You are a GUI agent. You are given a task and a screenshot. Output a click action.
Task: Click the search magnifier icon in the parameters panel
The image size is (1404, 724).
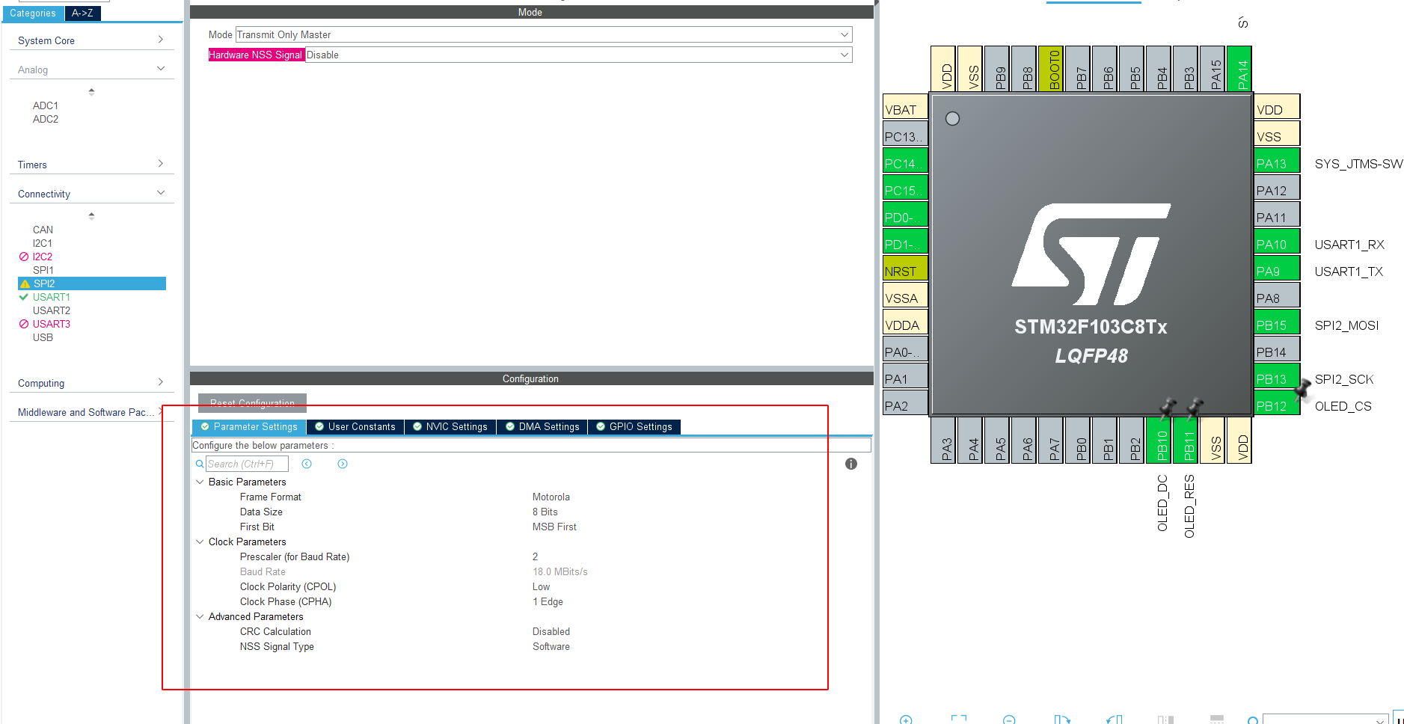click(200, 464)
